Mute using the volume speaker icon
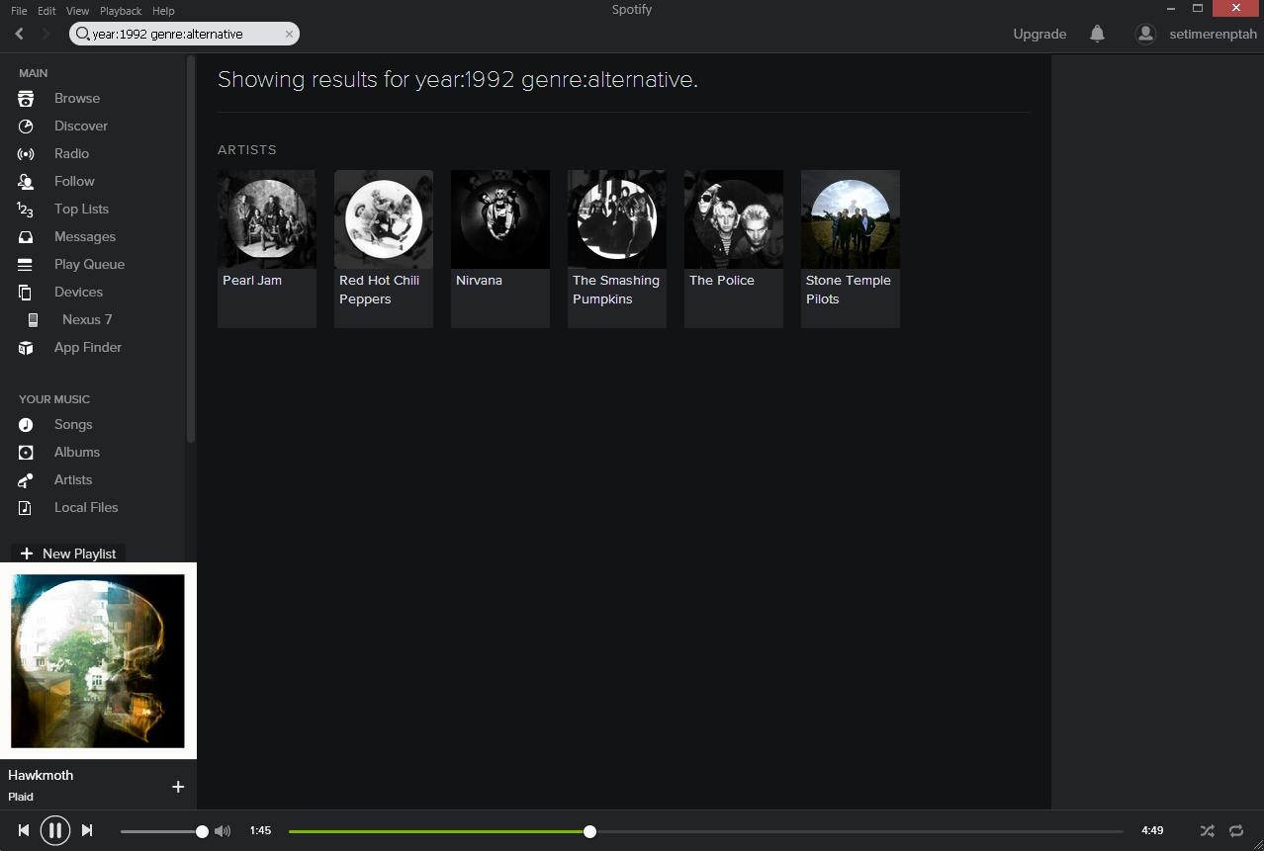 coord(223,831)
